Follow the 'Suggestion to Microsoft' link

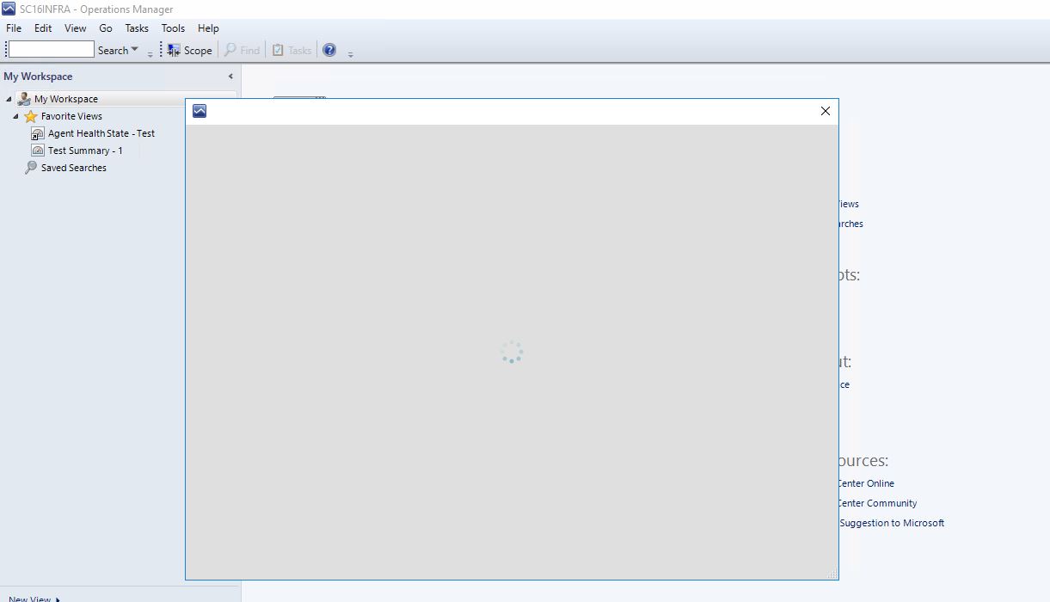(892, 523)
